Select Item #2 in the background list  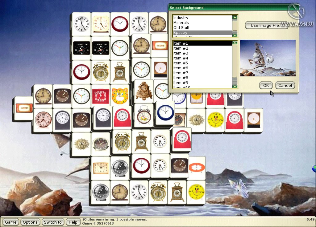click(202, 48)
